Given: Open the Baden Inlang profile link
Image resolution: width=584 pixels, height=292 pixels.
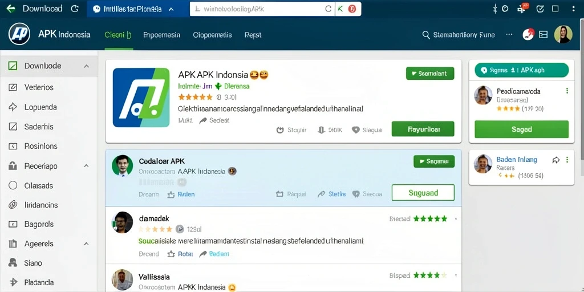Looking at the screenshot, I should pyautogui.click(x=517, y=160).
